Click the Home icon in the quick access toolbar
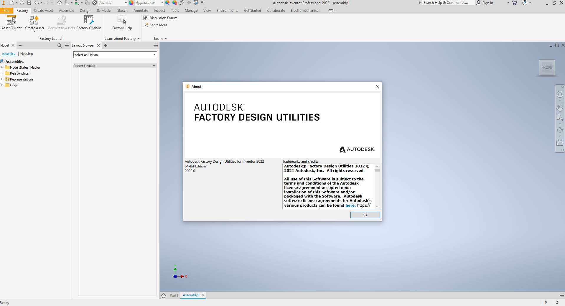 60,3
